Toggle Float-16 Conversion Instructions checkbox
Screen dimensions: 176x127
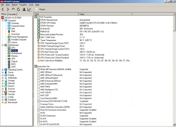(38, 110)
